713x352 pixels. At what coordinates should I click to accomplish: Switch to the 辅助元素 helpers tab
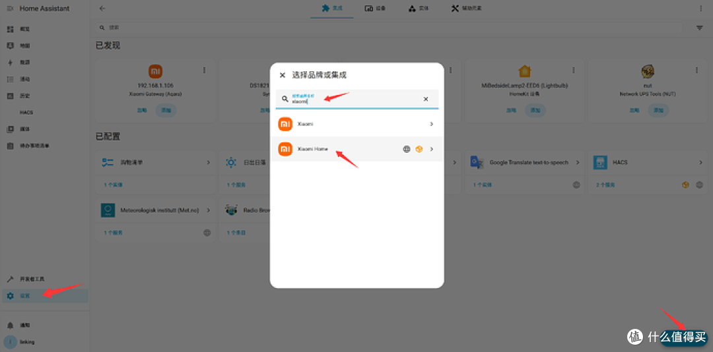point(467,9)
